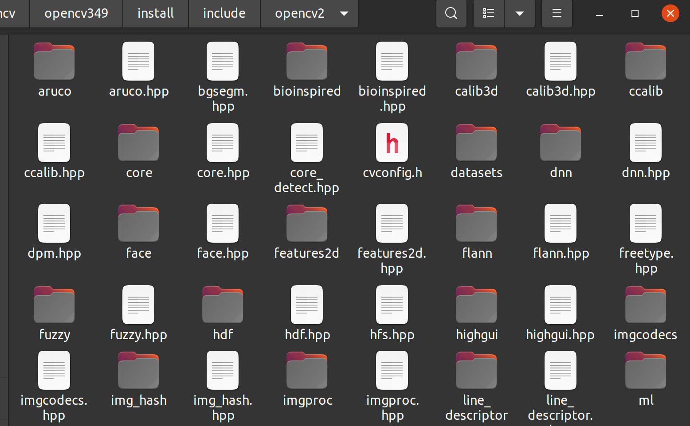Go to install in the path bar

(x=156, y=13)
